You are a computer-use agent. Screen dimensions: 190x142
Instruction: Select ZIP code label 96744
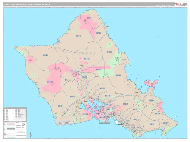(x=118, y=75)
